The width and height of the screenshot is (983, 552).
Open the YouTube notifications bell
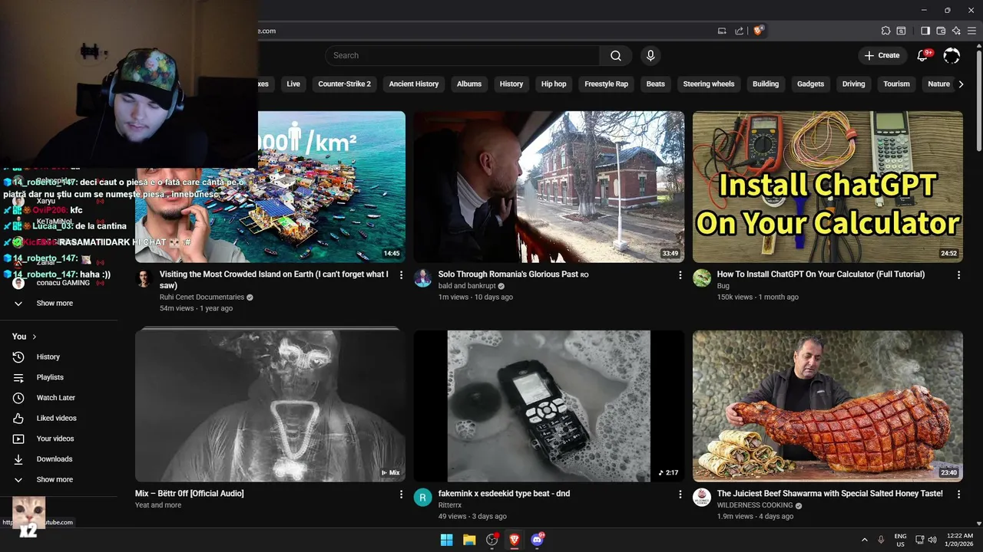click(x=923, y=55)
